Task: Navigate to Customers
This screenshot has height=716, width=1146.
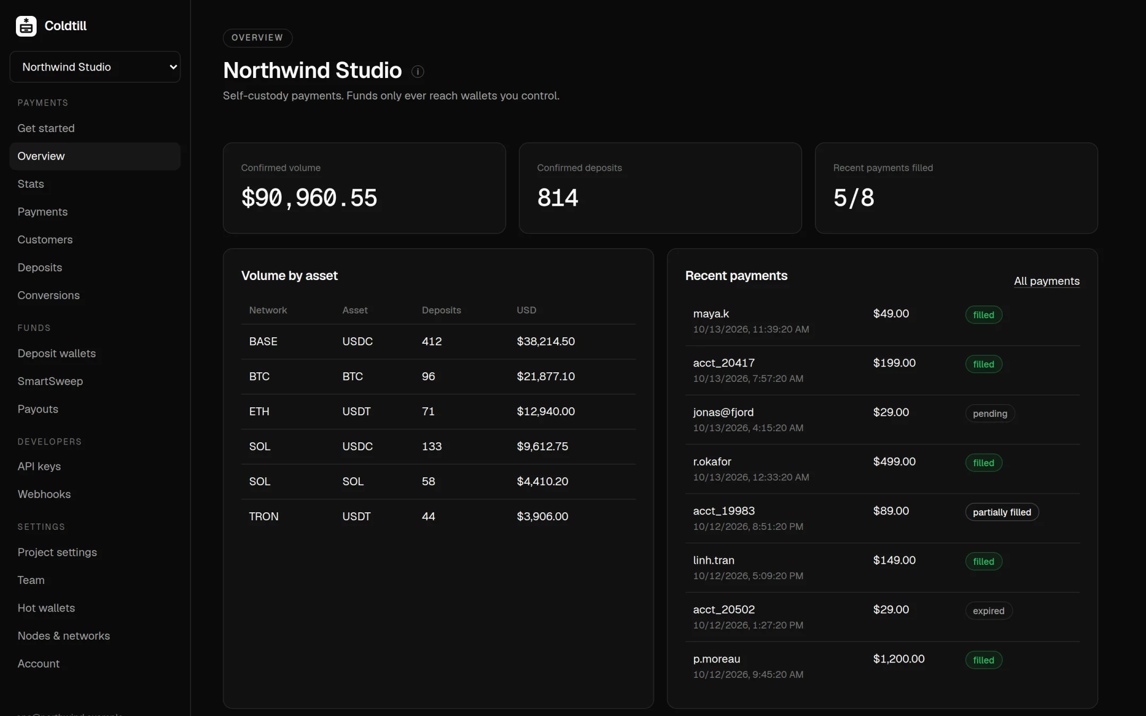Action: [x=95, y=240]
